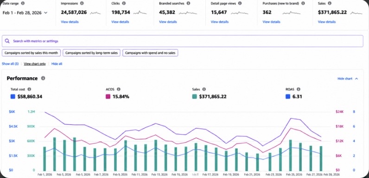Click the Purchases (new to brand) info icon
The width and height of the screenshot is (369, 178).
point(303,3)
